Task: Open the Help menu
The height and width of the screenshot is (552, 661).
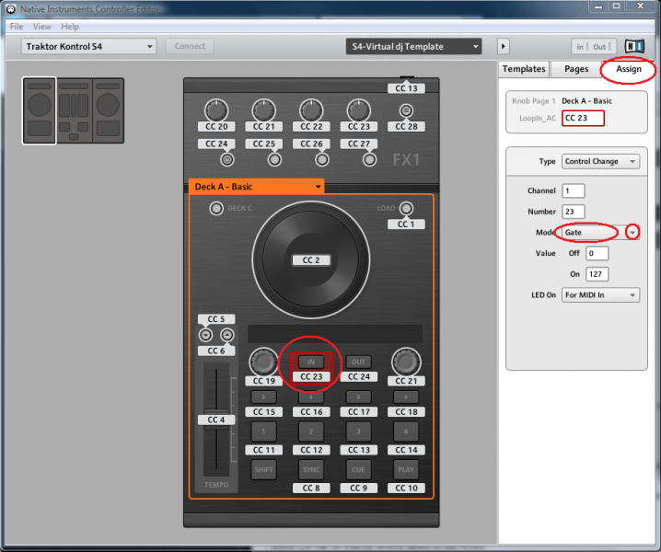Action: [70, 26]
